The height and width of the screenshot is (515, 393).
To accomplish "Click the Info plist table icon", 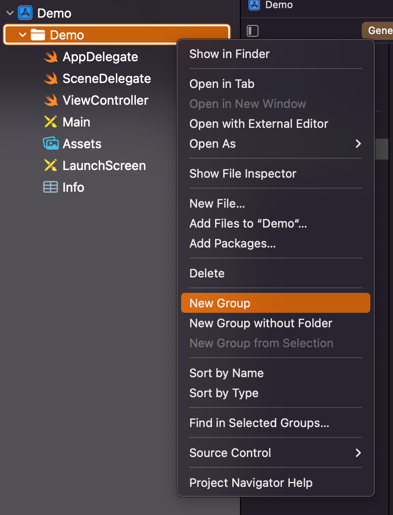I will 51,187.
